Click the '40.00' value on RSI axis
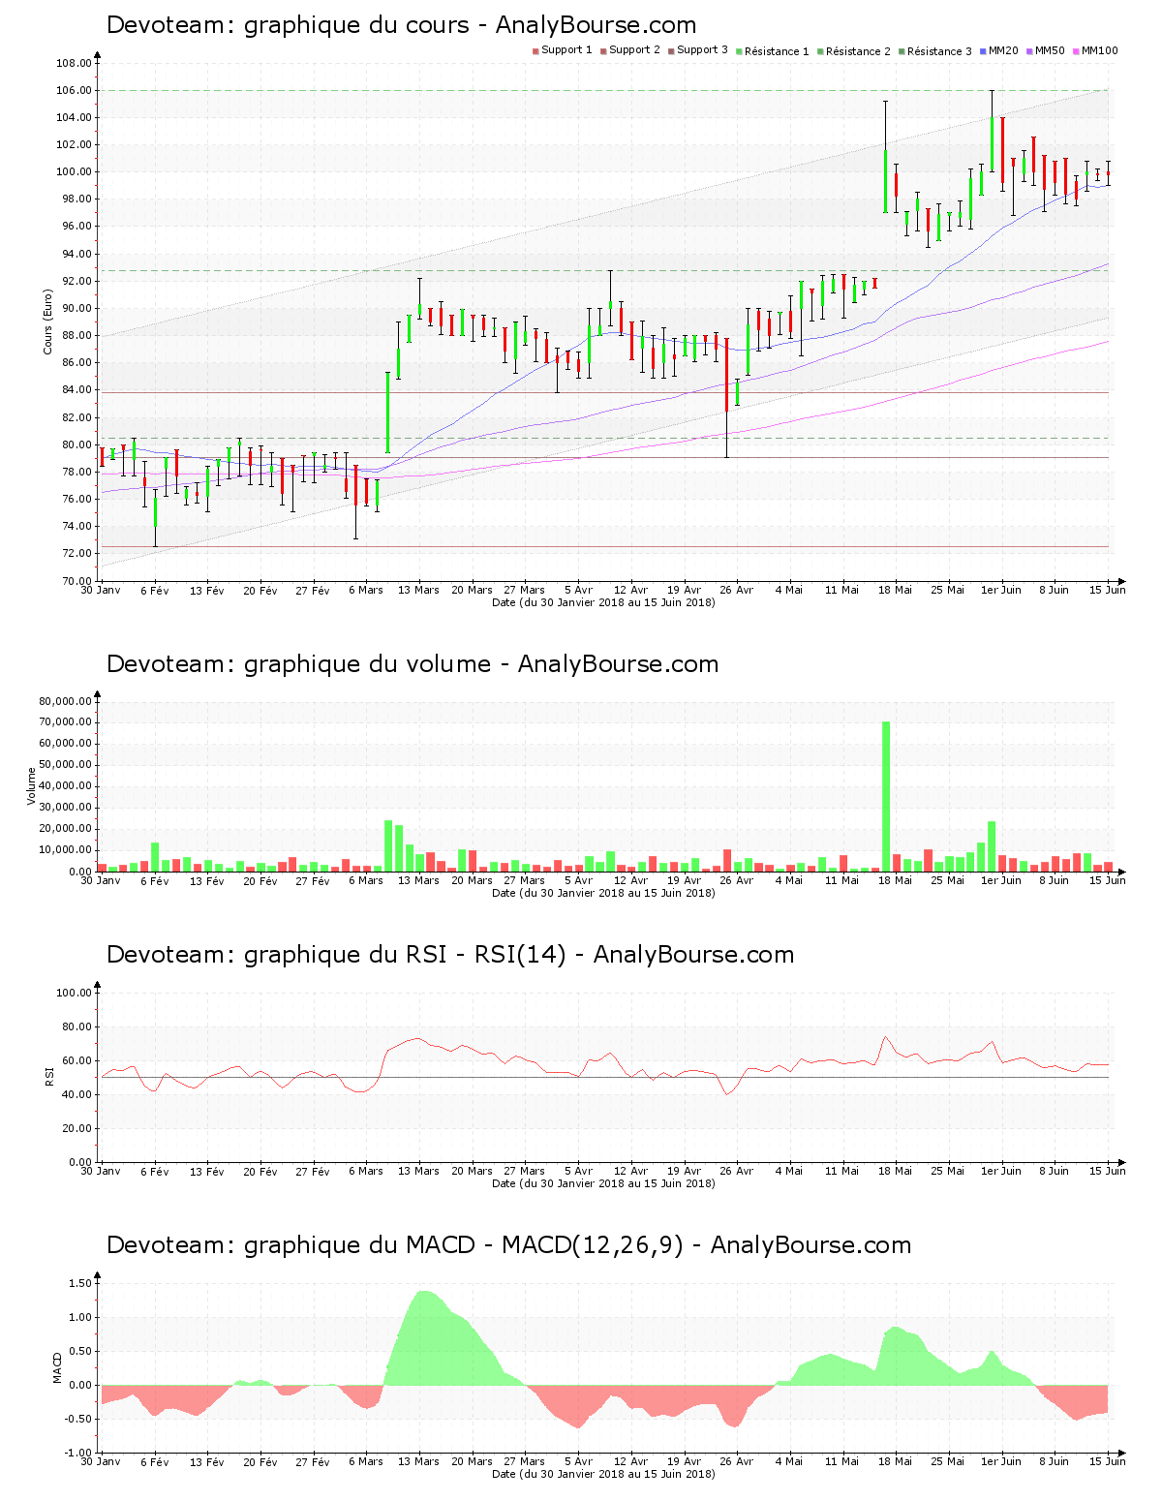Image resolution: width=1162 pixels, height=1501 pixels. 77,1095
